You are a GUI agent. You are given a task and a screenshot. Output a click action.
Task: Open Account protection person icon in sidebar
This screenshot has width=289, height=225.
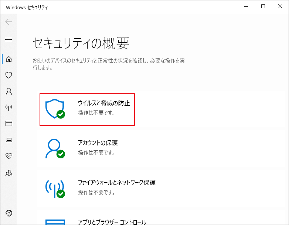tap(8, 91)
